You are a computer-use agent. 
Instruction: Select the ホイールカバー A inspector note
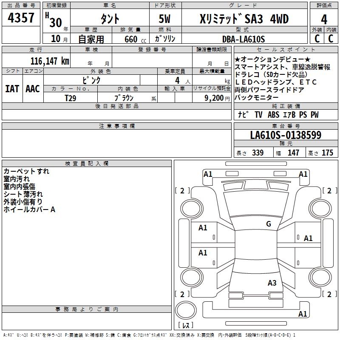tap(29, 210)
